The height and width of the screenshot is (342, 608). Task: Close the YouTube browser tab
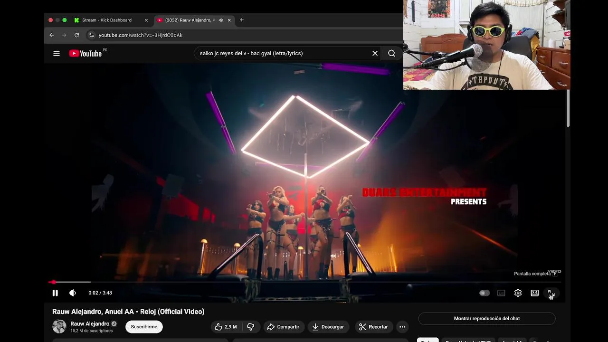pos(229,20)
